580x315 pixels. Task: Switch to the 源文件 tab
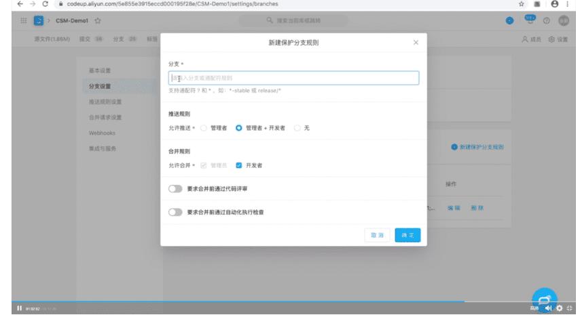52,39
